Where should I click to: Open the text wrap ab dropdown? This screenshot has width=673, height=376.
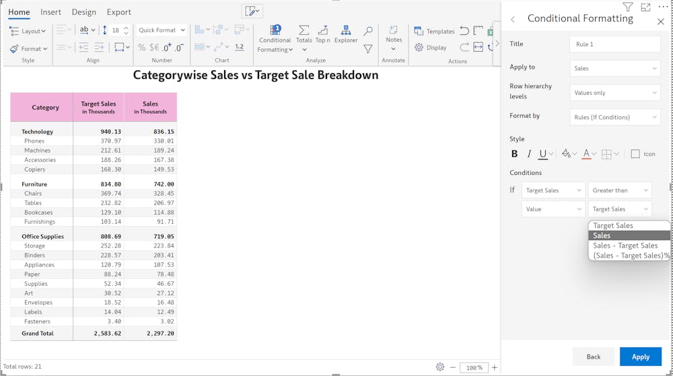pyautogui.click(x=87, y=30)
